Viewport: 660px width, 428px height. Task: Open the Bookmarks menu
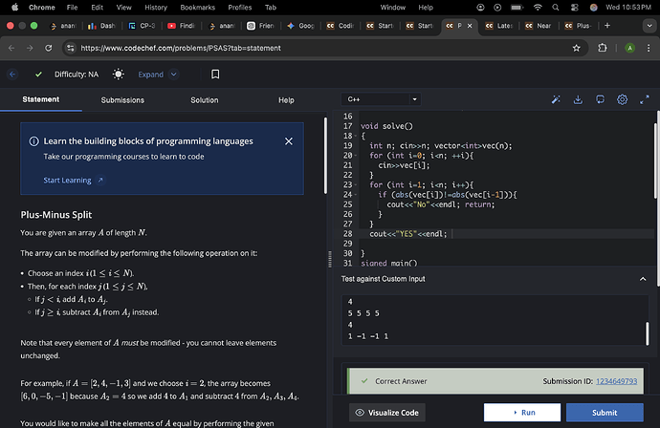(197, 7)
